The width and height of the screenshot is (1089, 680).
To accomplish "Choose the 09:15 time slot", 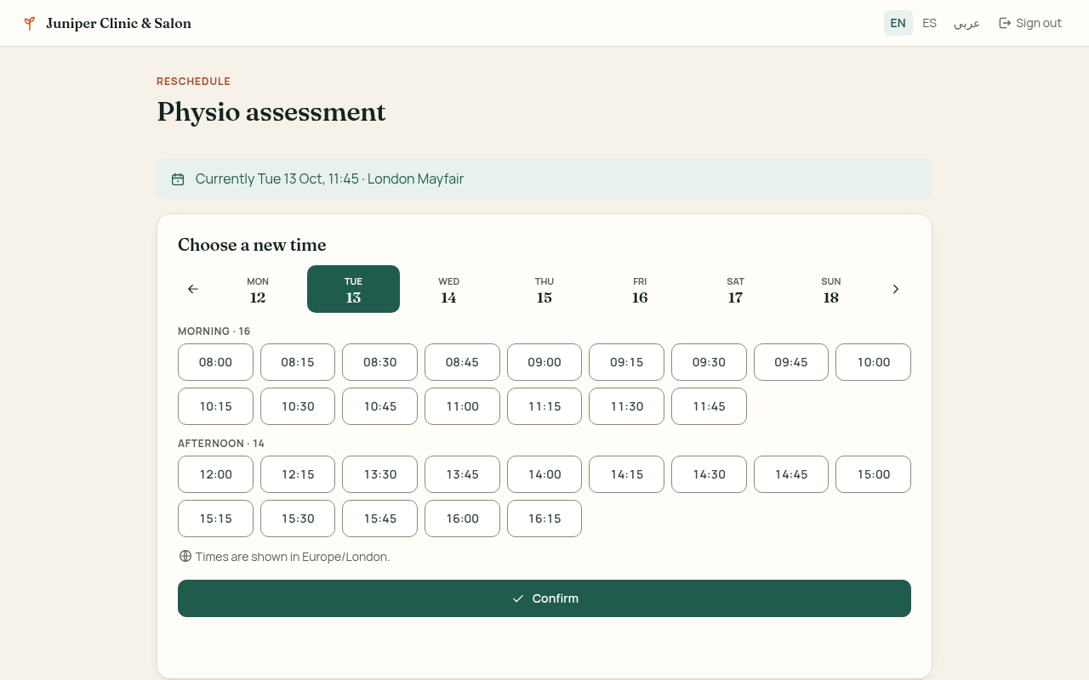I will tap(627, 362).
